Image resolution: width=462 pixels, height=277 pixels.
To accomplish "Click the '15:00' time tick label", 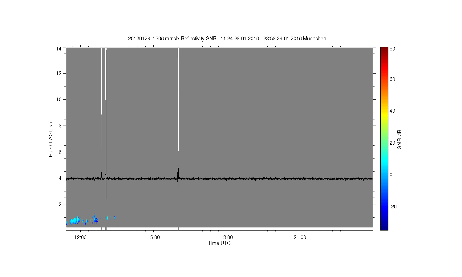I will click(x=153, y=238).
